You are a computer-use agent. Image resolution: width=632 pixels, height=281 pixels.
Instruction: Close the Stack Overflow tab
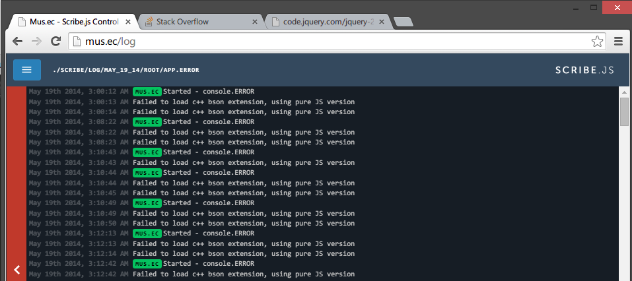click(255, 22)
